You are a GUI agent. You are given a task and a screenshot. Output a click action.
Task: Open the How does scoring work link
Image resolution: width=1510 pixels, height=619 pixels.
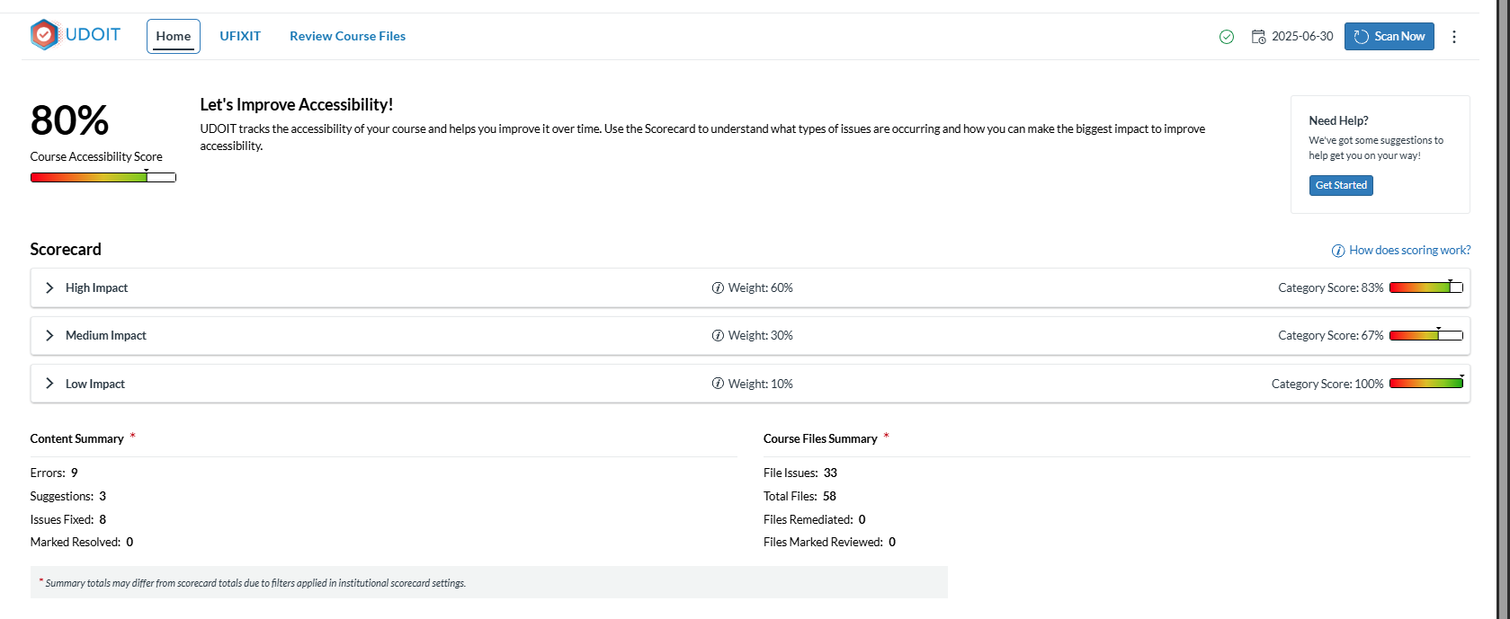tap(1409, 251)
